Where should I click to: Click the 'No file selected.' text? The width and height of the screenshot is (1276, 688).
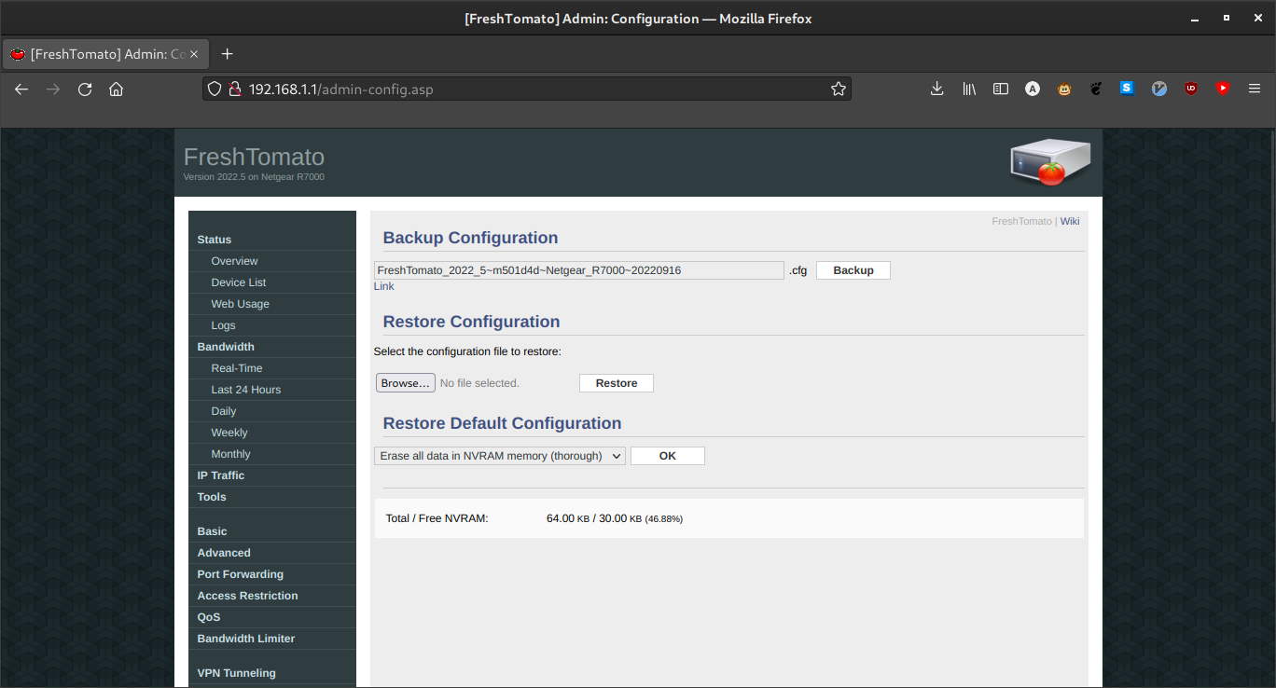click(x=479, y=383)
